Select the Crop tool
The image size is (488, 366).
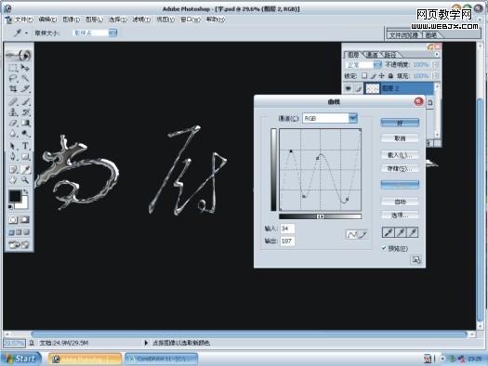pyautogui.click(x=13, y=89)
